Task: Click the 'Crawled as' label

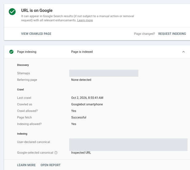Action: point(25,104)
